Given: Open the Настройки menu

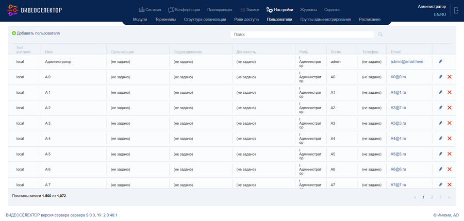Looking at the screenshot, I should pos(279,10).
